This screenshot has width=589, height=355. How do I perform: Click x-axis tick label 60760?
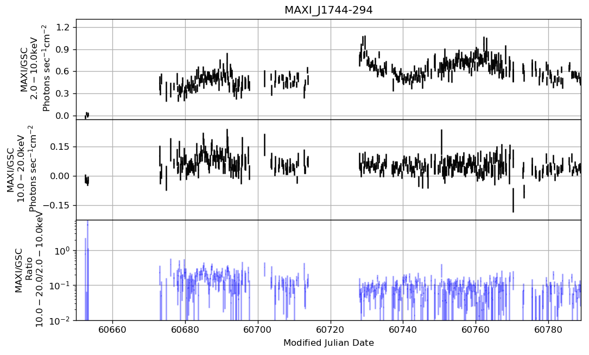(476, 330)
